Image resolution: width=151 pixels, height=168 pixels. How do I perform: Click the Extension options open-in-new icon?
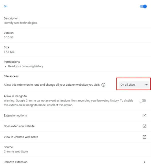pyautogui.click(x=144, y=116)
